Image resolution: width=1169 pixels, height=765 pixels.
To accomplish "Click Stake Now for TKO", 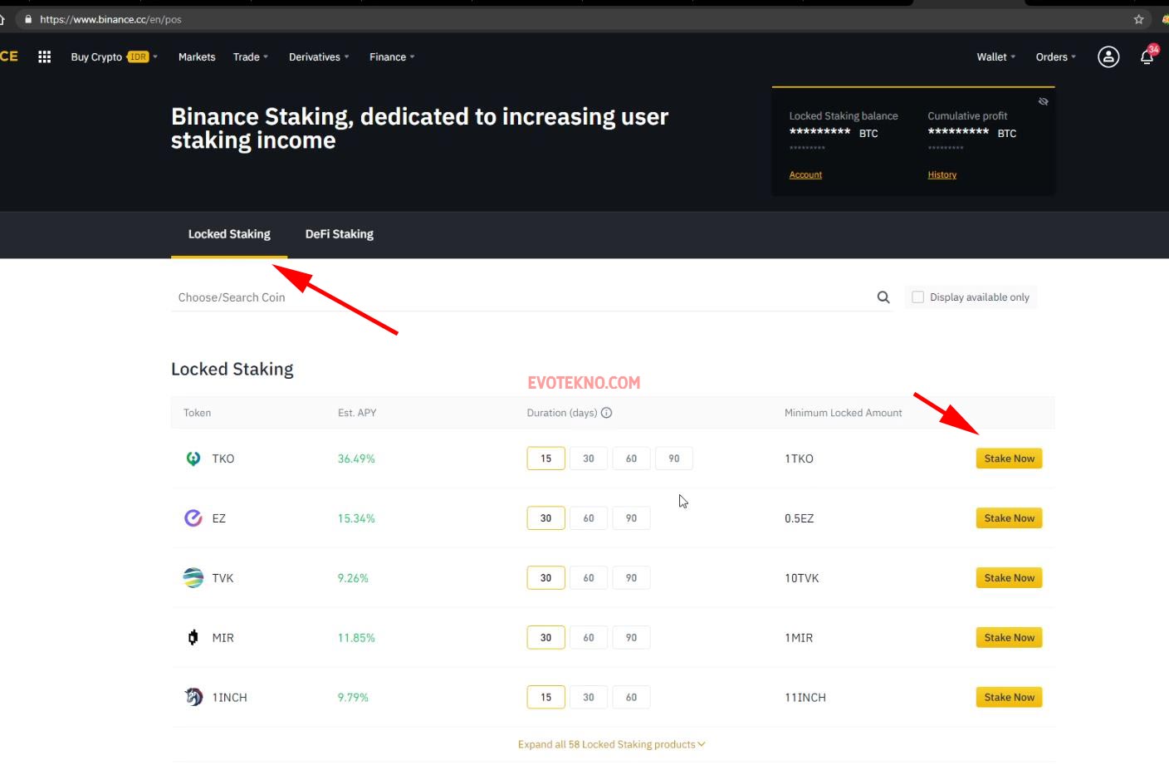I will (x=1010, y=459).
